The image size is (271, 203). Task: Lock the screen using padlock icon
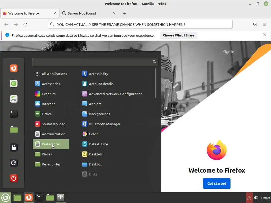tap(14, 147)
